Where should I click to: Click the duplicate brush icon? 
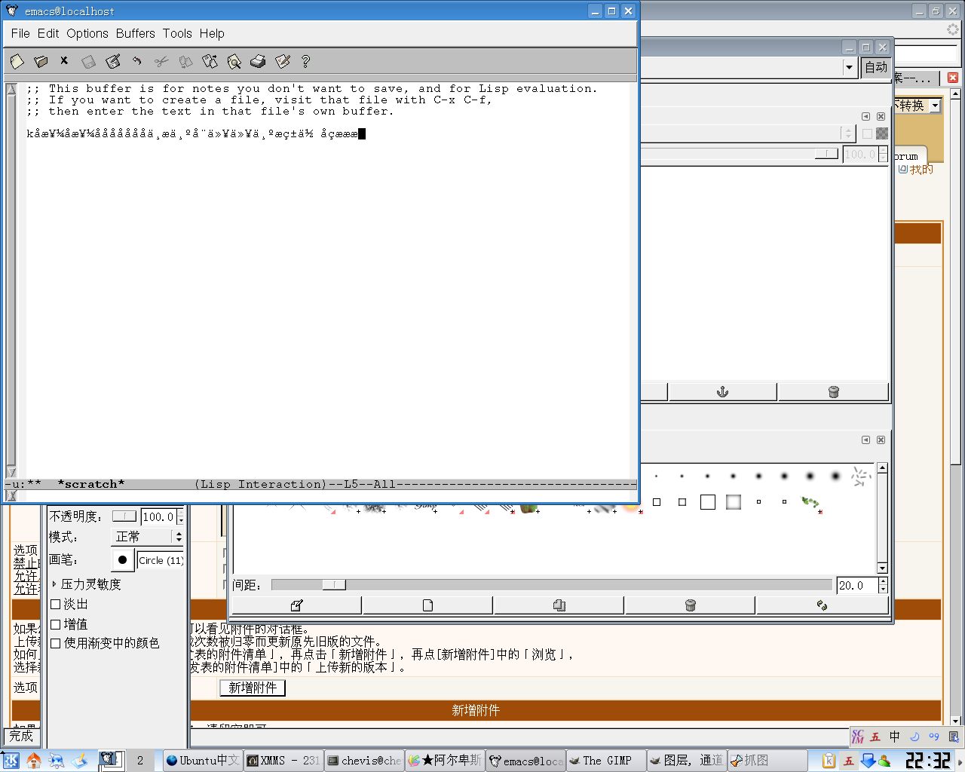tap(559, 605)
